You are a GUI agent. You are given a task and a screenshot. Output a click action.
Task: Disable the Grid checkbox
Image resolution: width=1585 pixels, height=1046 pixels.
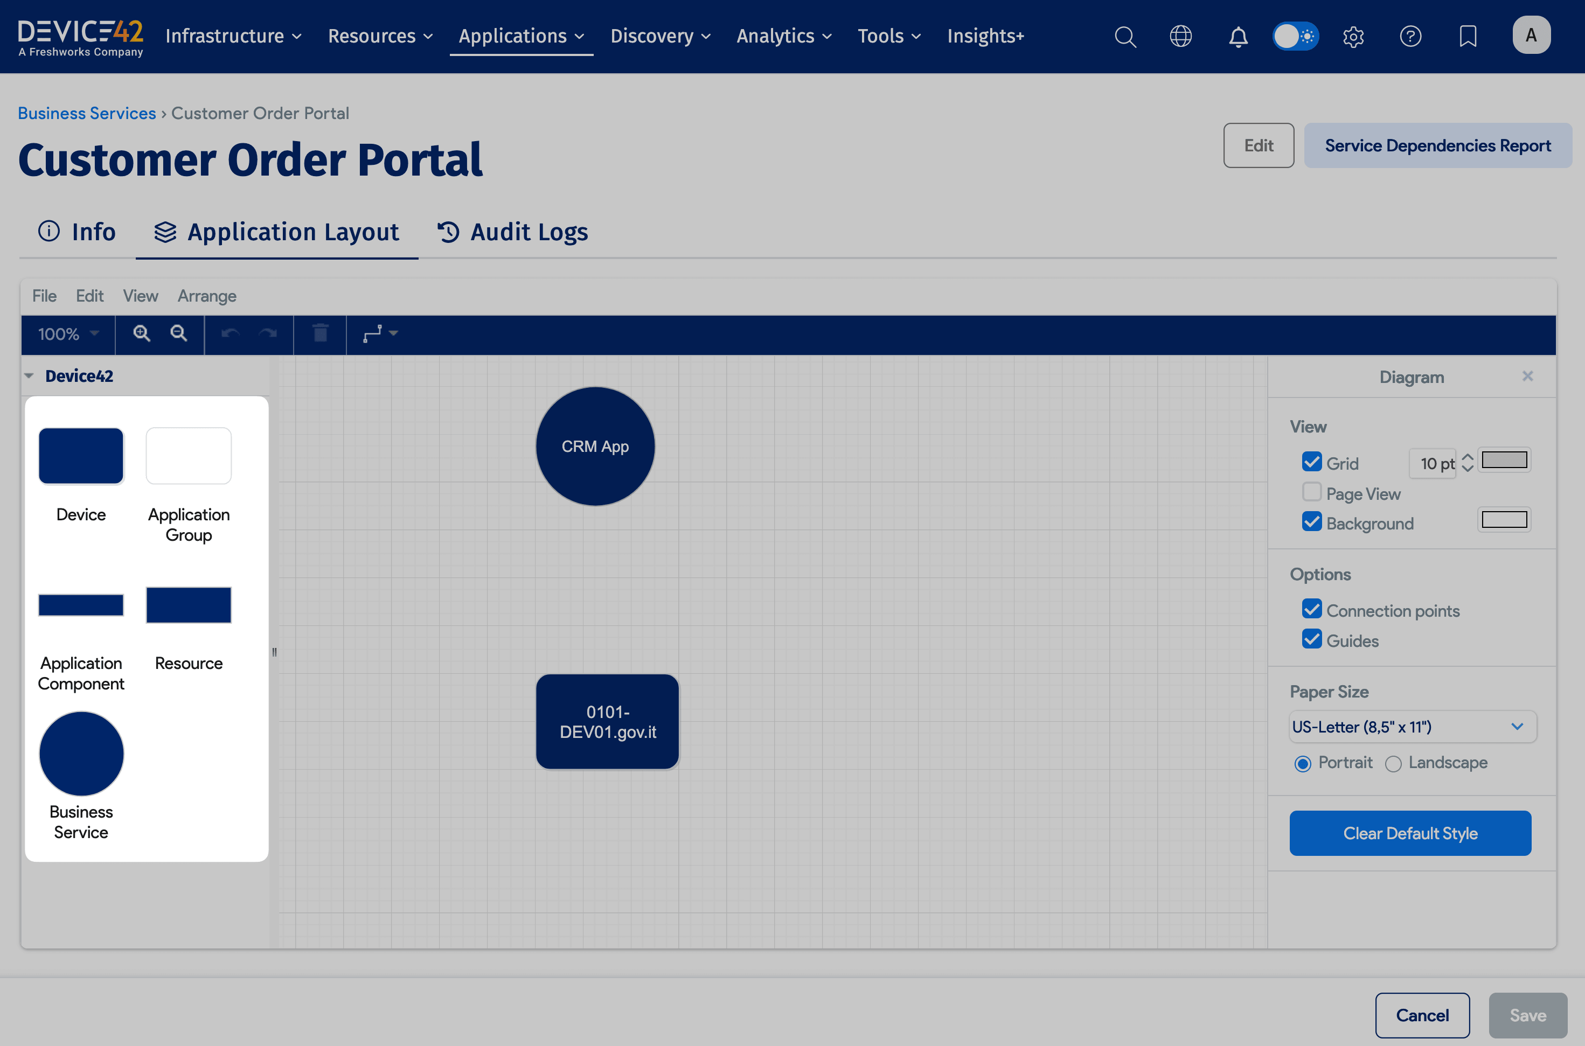pos(1311,462)
